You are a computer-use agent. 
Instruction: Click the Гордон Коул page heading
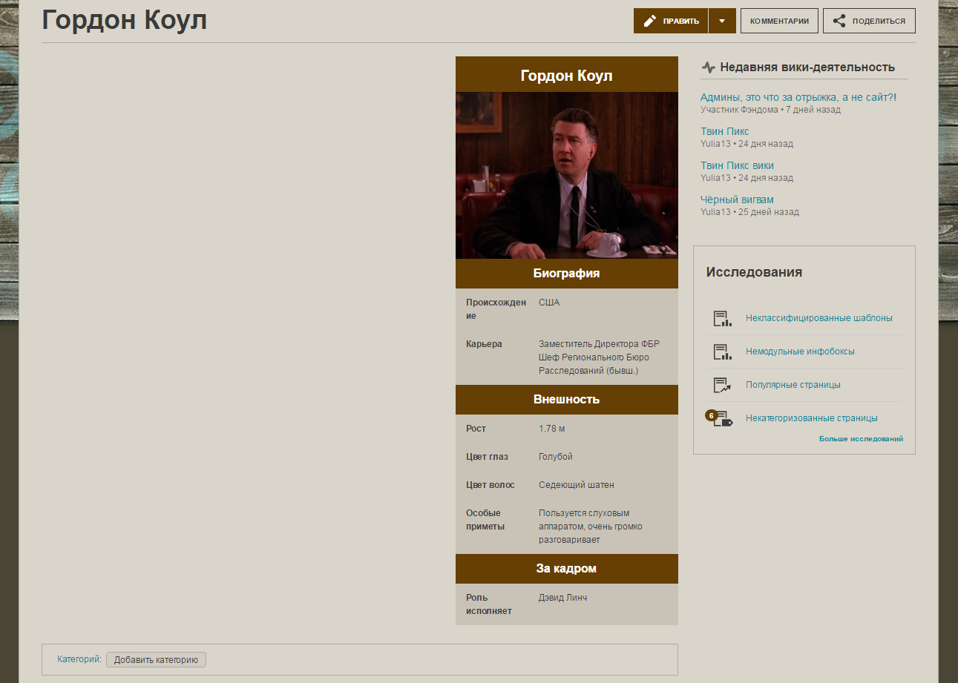(125, 20)
